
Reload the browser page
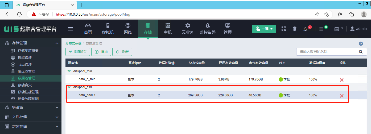tap(19, 14)
